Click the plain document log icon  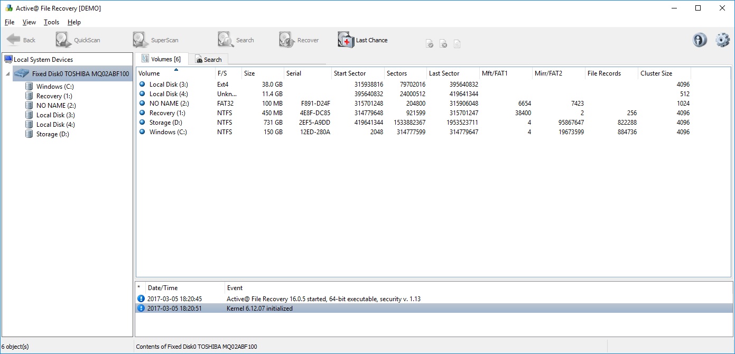(x=457, y=43)
